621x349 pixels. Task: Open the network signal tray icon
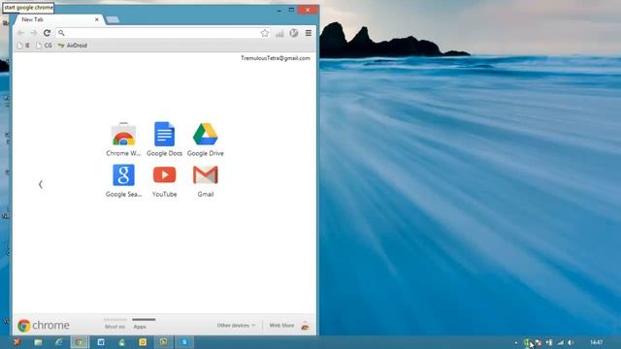(x=561, y=342)
